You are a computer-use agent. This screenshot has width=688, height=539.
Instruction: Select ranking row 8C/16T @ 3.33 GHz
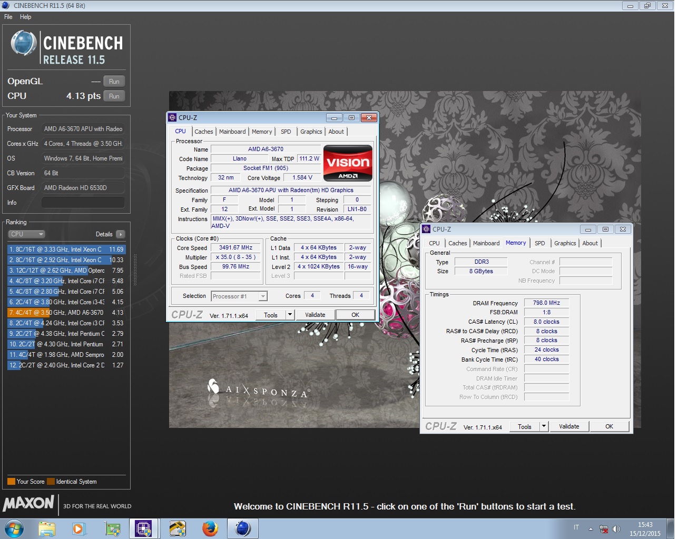(x=66, y=249)
